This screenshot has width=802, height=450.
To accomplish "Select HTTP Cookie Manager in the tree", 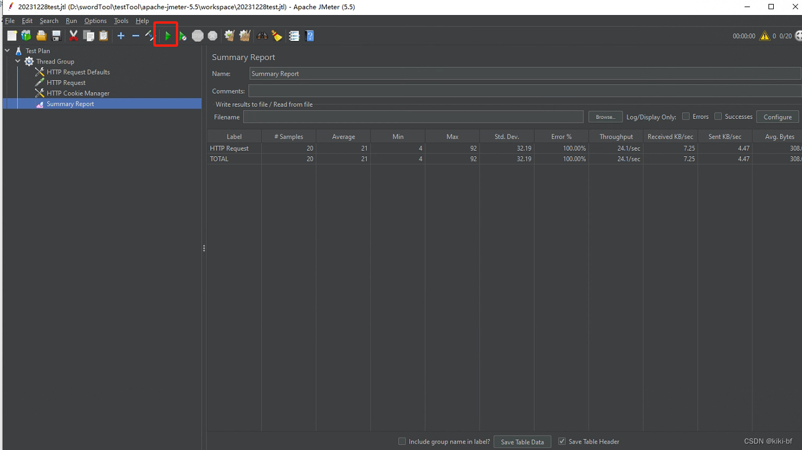I will (x=78, y=93).
